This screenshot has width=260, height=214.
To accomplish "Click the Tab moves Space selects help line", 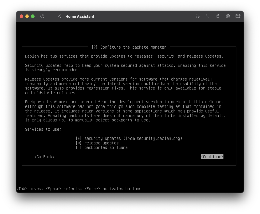I will pos(79,189).
